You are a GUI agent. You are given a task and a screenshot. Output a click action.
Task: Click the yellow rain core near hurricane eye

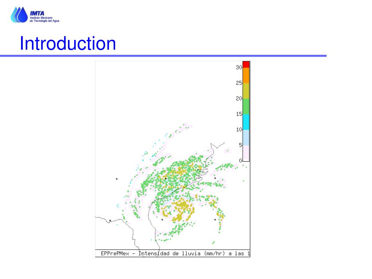coord(182,210)
